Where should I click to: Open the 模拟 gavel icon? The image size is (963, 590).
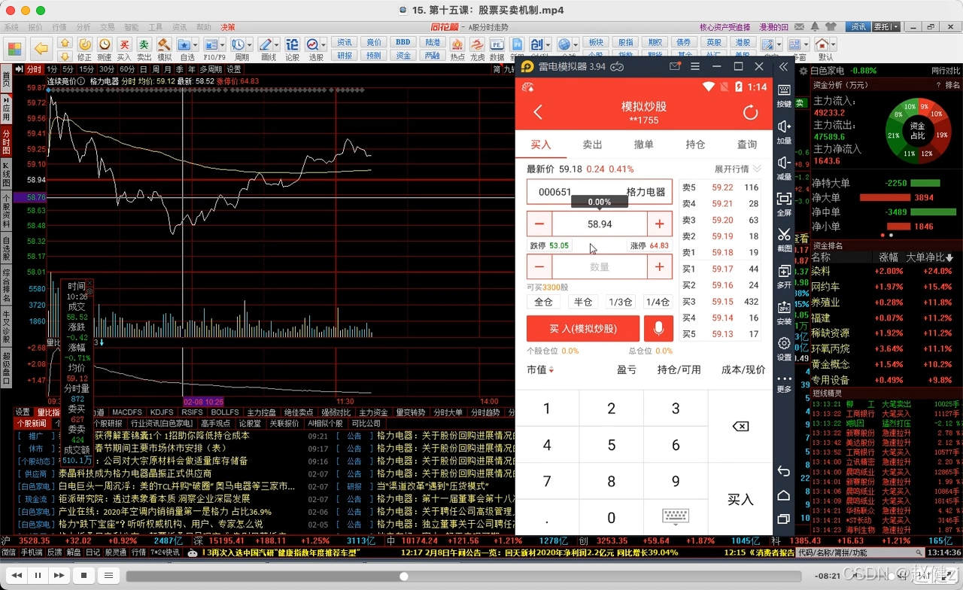point(164,49)
